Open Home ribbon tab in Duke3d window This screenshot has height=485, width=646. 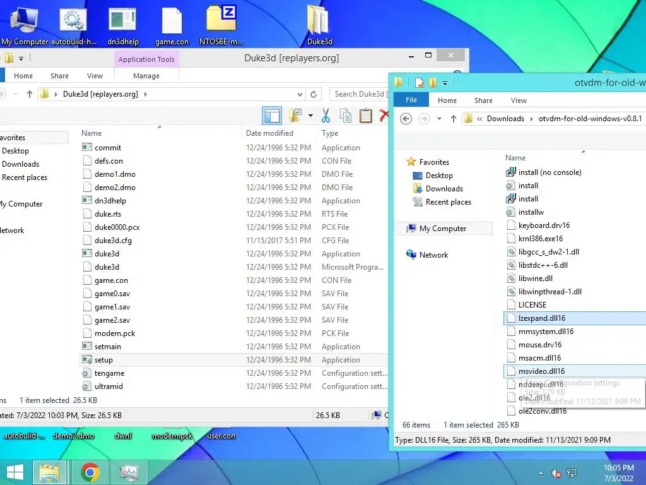[23, 76]
